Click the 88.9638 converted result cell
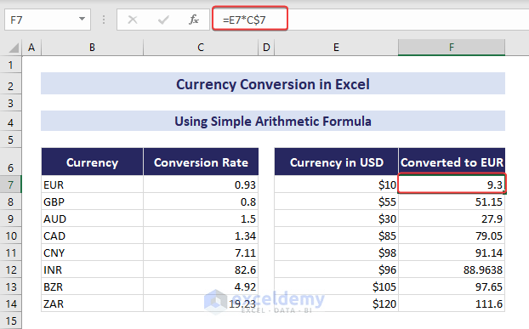 [x=452, y=269]
